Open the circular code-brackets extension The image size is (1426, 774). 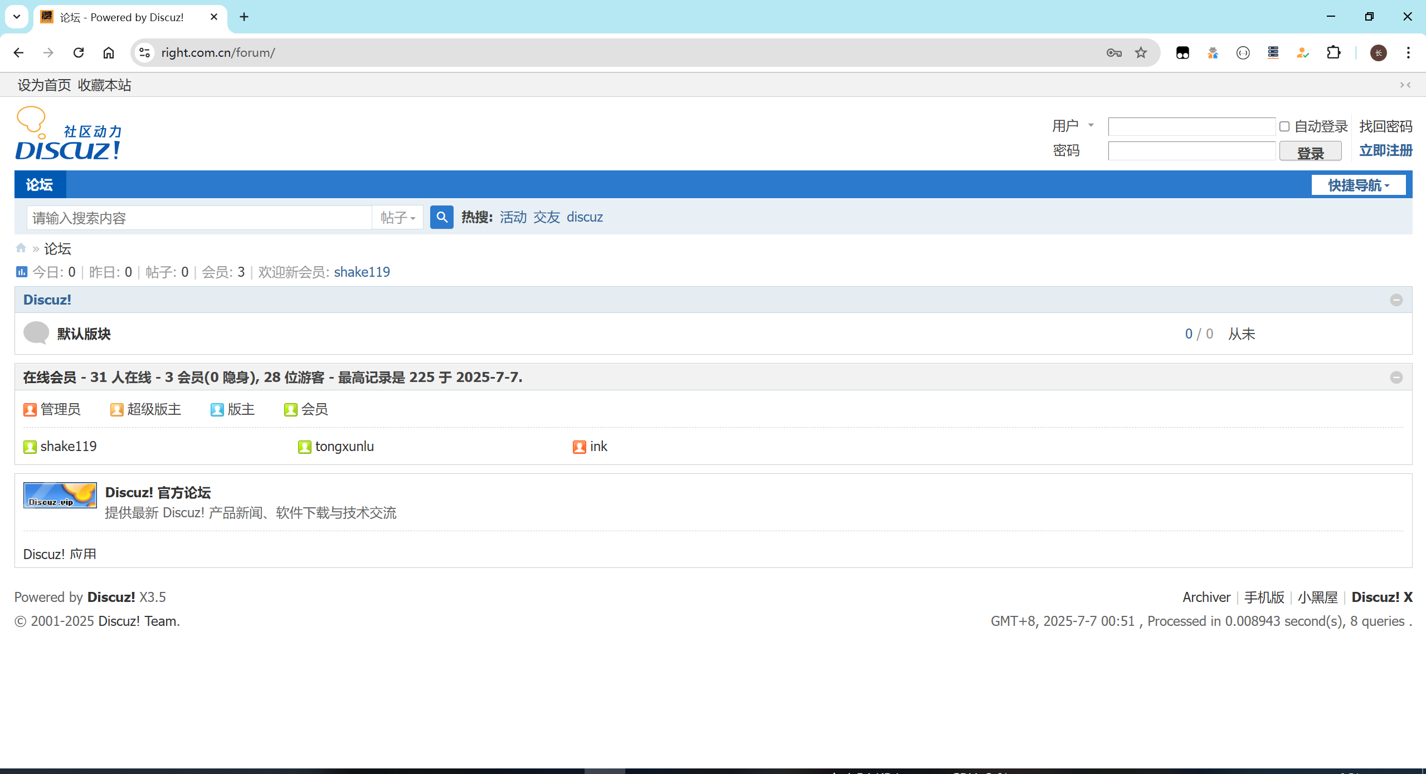pyautogui.click(x=1243, y=53)
